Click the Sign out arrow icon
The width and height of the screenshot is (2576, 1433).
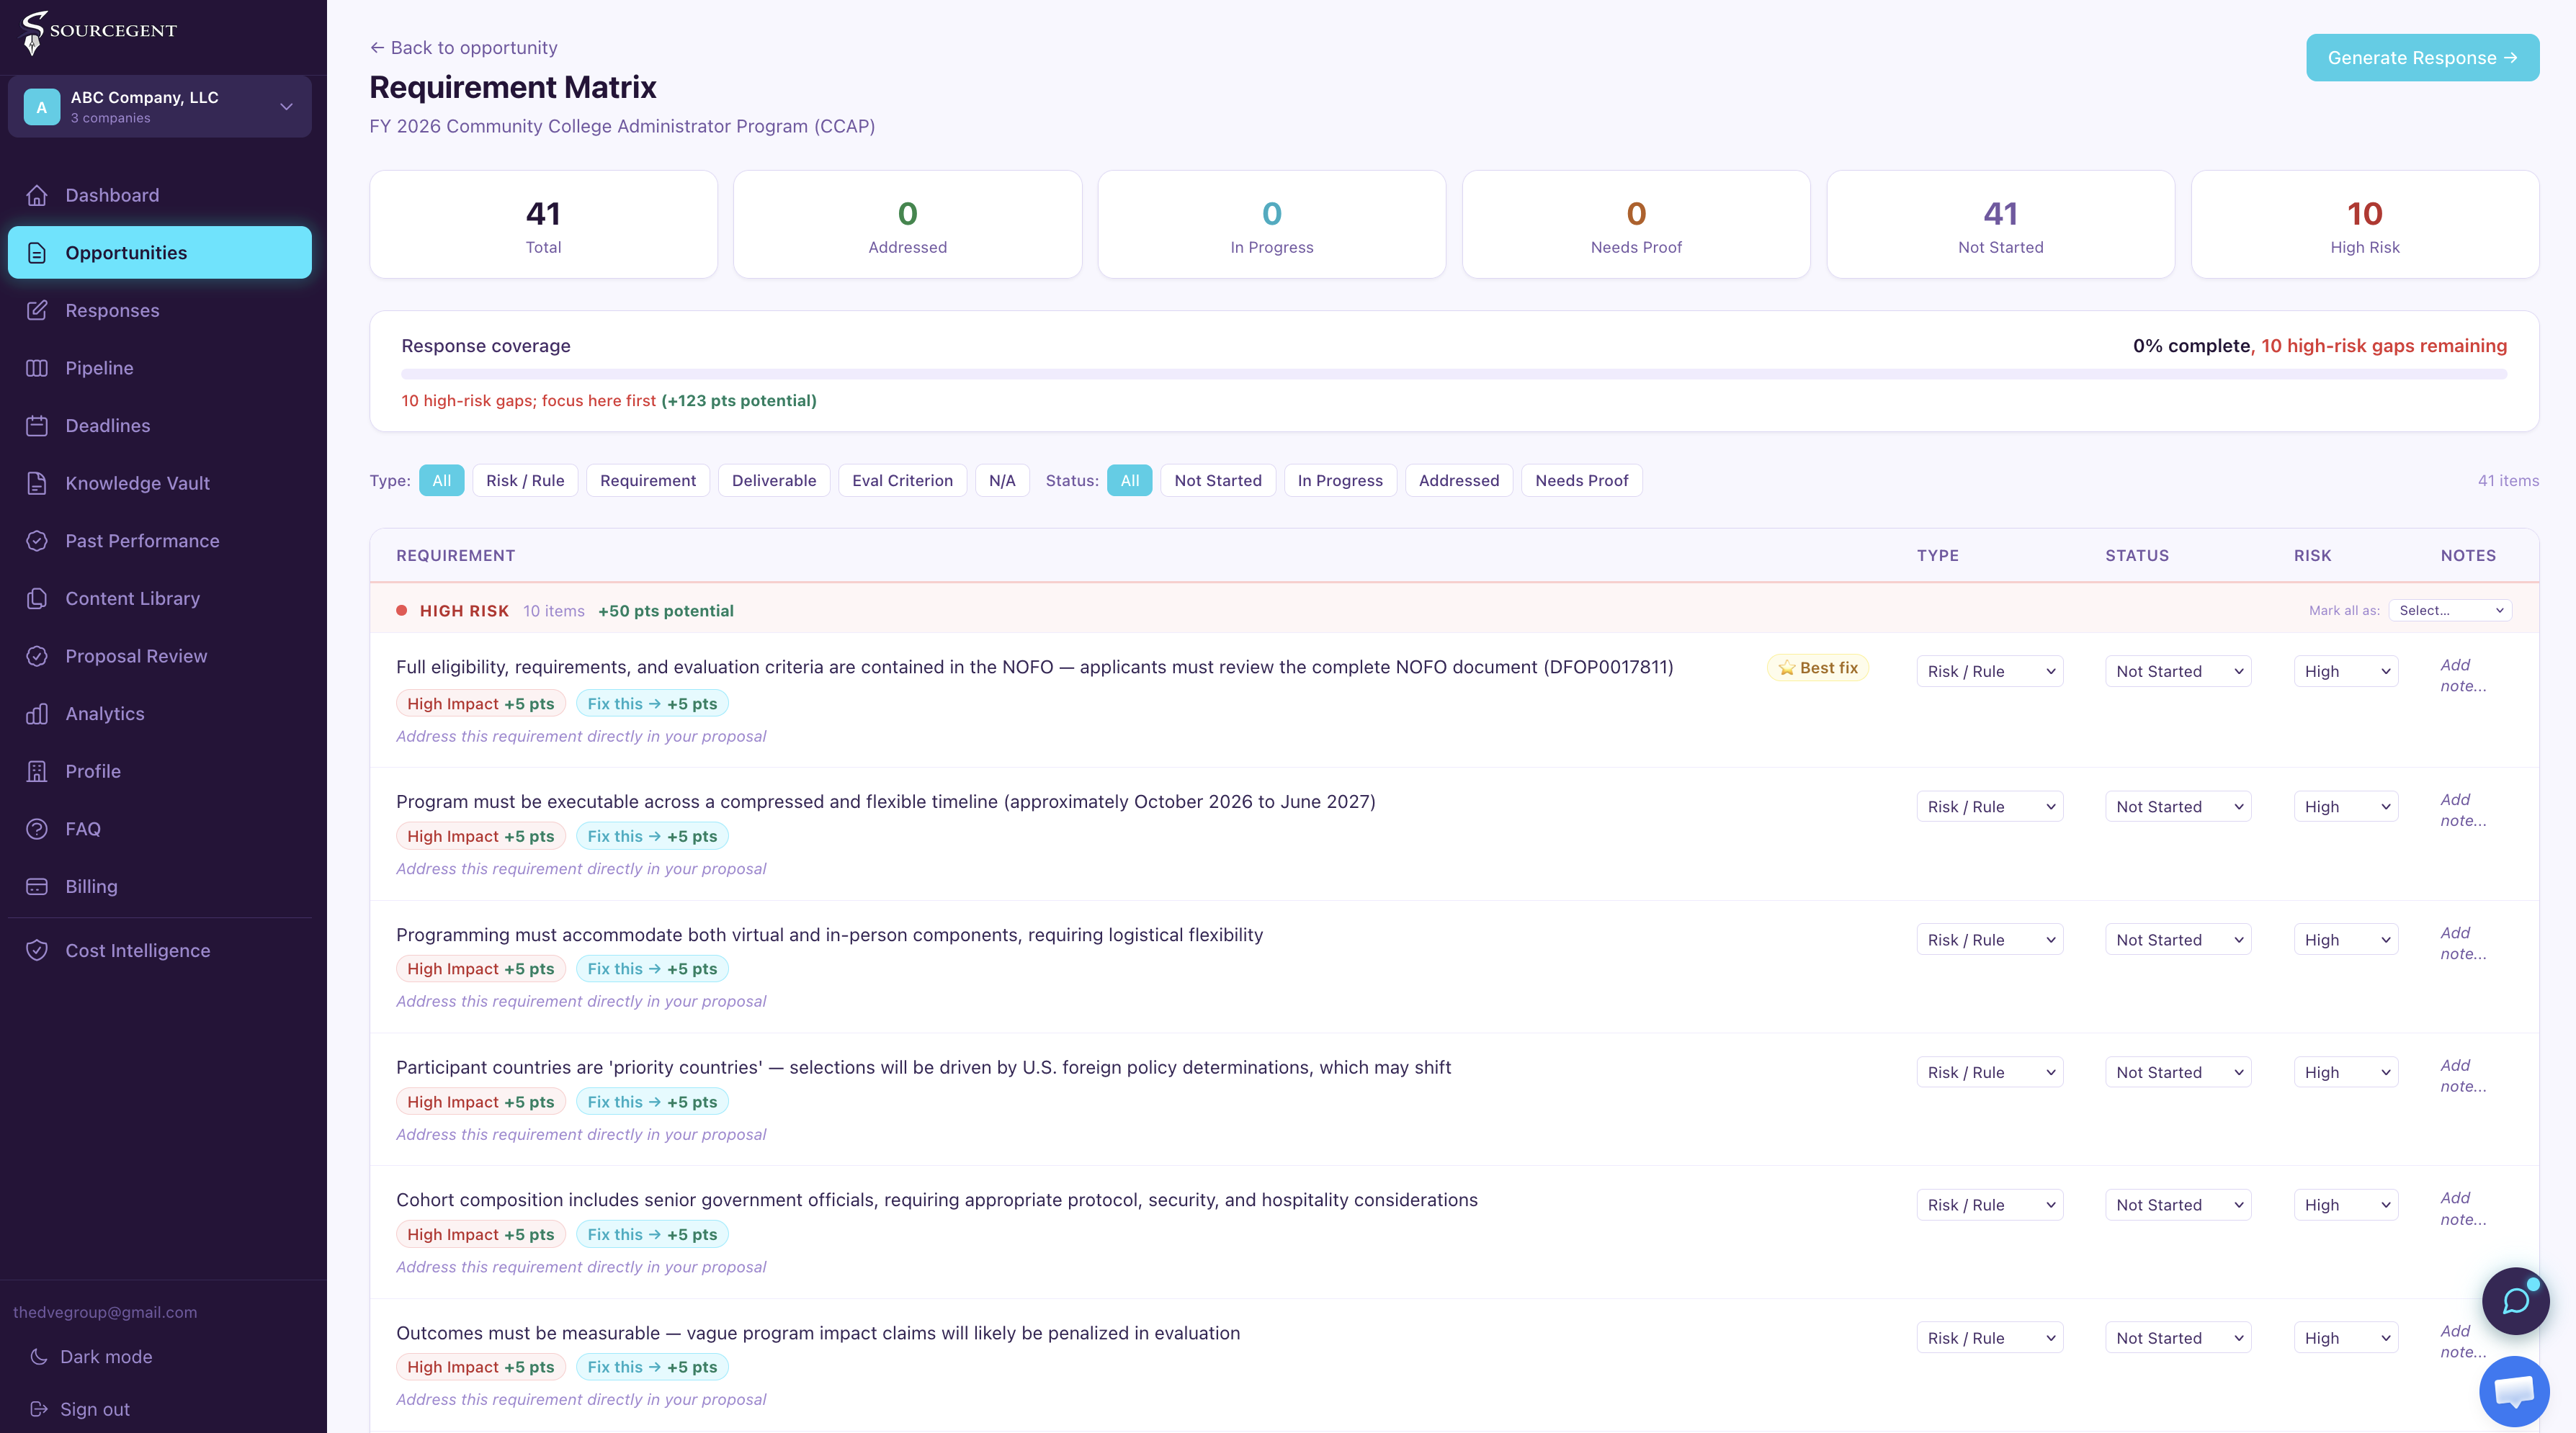[x=39, y=1409]
